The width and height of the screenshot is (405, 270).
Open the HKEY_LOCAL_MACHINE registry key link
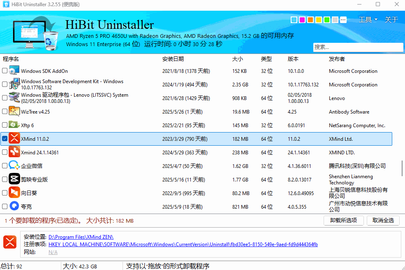coord(183,244)
